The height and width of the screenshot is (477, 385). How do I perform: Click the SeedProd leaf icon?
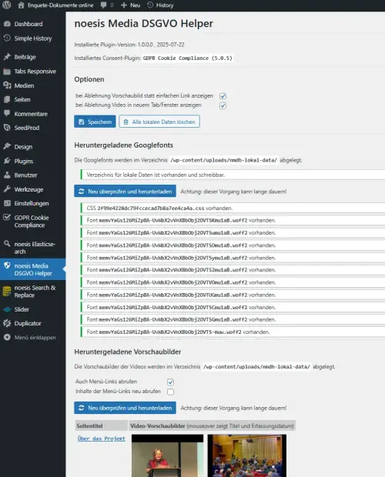7,128
